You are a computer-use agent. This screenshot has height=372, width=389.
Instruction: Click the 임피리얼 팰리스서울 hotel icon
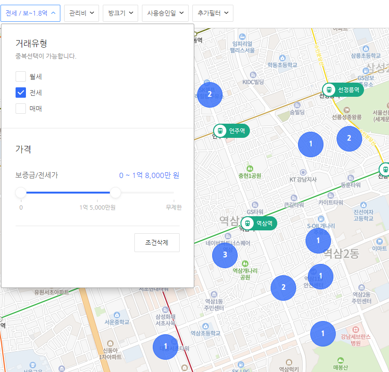tap(242, 37)
